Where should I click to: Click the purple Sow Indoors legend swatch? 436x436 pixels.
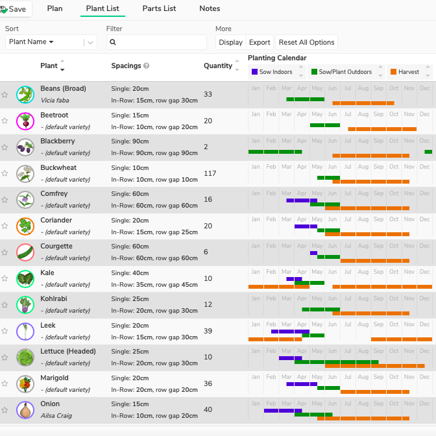pyautogui.click(x=255, y=72)
